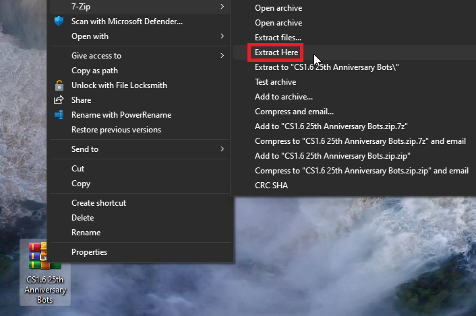Click the Microsoft Defender shield icon
The image size is (476, 316).
[59, 22]
